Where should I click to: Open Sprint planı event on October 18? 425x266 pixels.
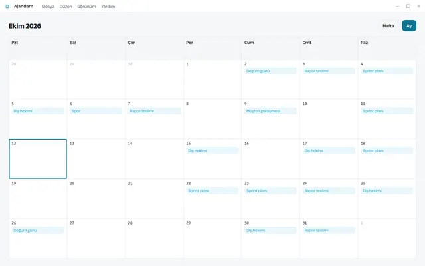tap(386, 151)
